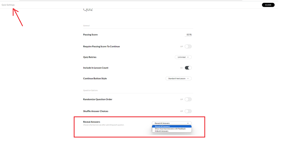285x160 pixels.
Task: Enable Randomize Question Order switch
Action: click(x=188, y=99)
